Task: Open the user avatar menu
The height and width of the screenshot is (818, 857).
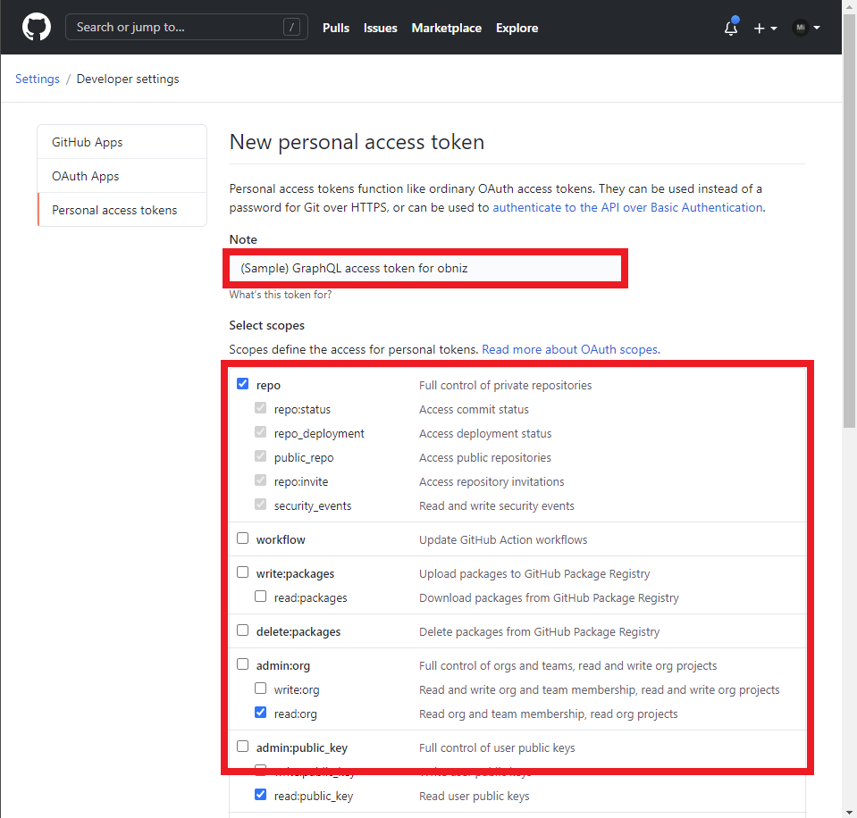Action: 805,28
